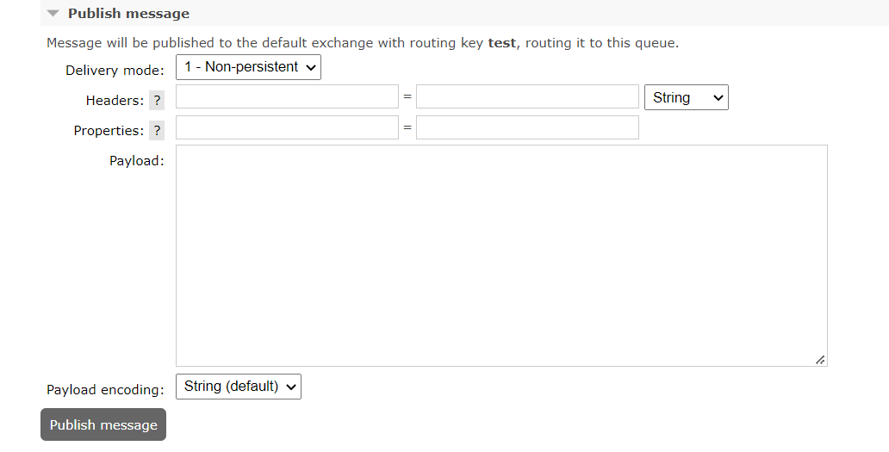Click the Payload label text
This screenshot has height=452, width=889.
(x=136, y=160)
